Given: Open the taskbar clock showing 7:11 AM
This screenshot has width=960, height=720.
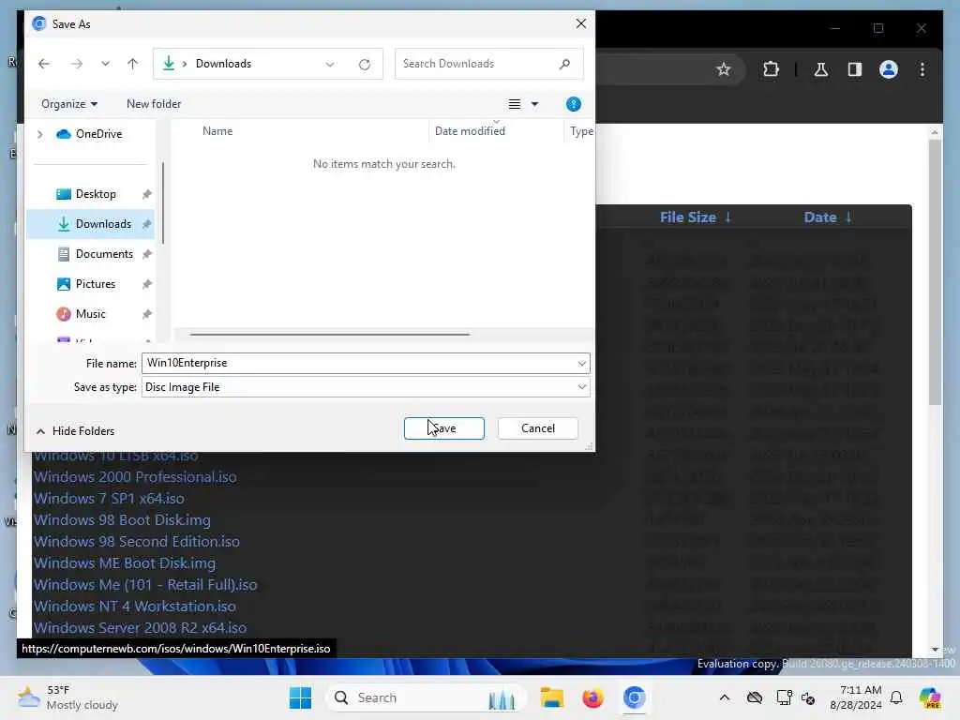Looking at the screenshot, I should [x=855, y=697].
